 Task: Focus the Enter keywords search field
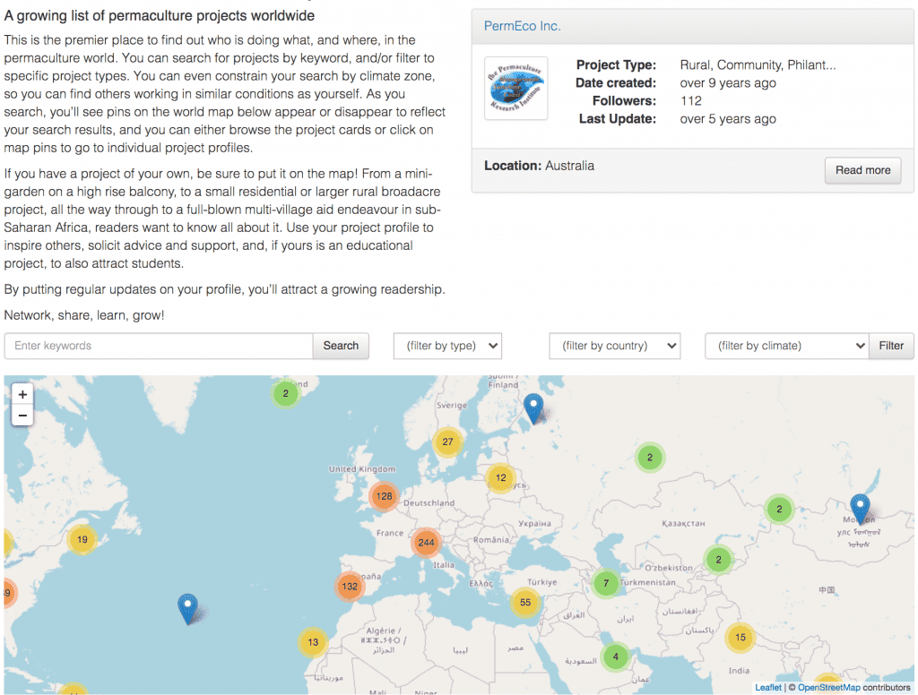click(x=159, y=346)
